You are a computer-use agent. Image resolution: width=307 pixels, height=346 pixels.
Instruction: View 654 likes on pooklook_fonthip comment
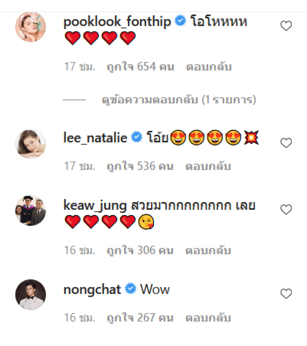click(x=140, y=67)
